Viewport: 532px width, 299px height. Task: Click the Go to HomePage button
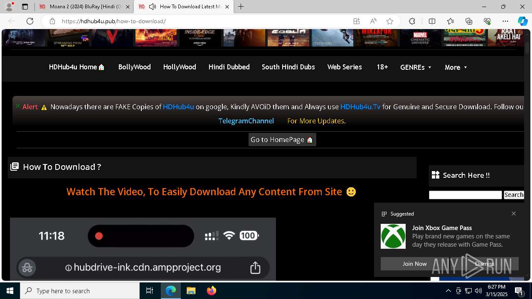click(282, 140)
